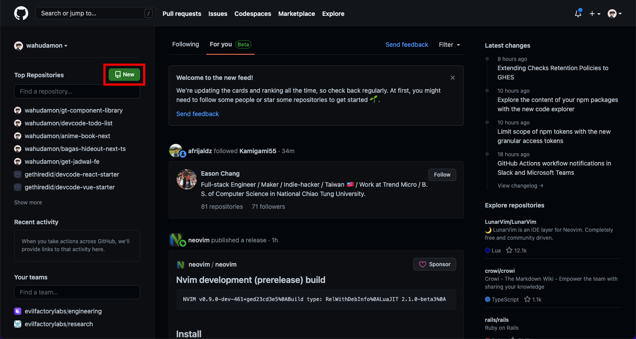This screenshot has height=339, width=636.
Task: Open the notifications bell
Action: [578, 14]
